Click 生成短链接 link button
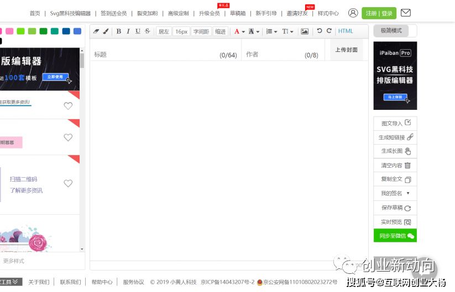The width and height of the screenshot is (455, 292). coord(395,137)
